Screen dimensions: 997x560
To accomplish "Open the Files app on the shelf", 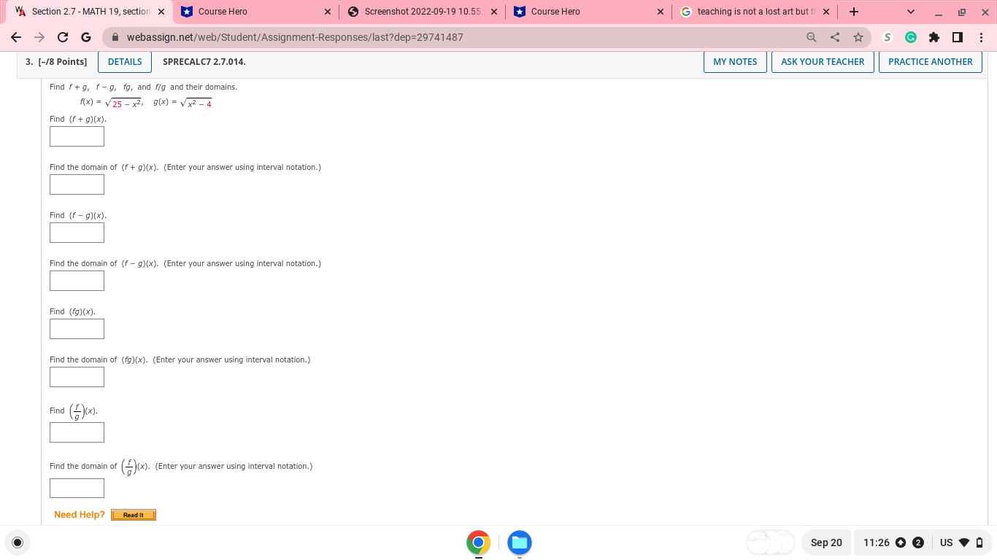I will click(x=519, y=542).
